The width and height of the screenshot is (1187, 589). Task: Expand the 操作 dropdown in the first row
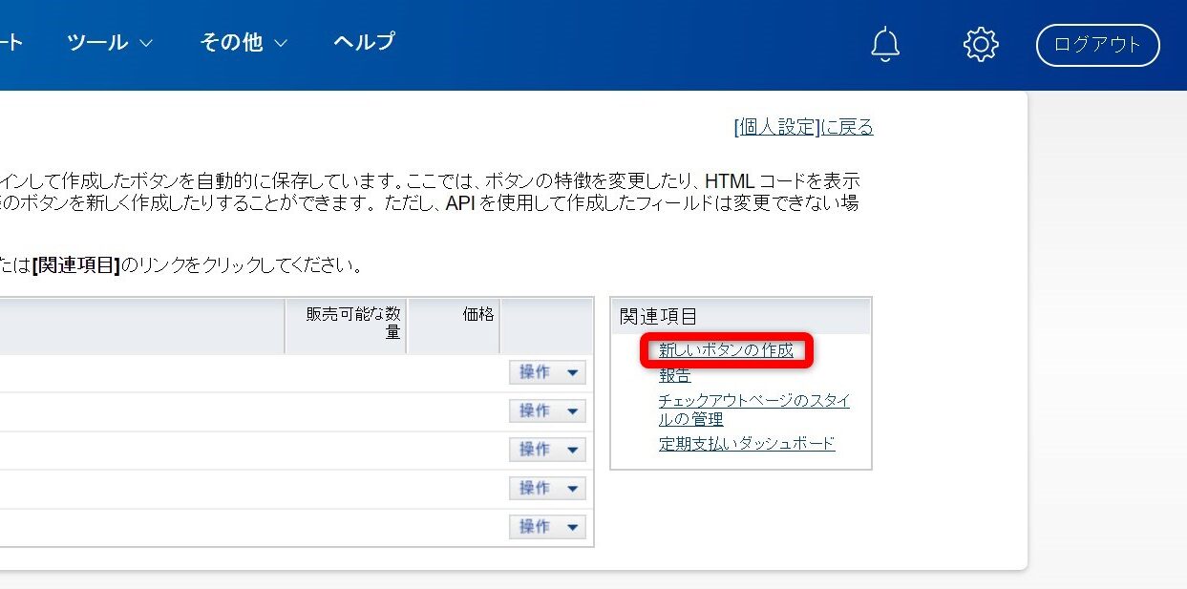coord(547,372)
